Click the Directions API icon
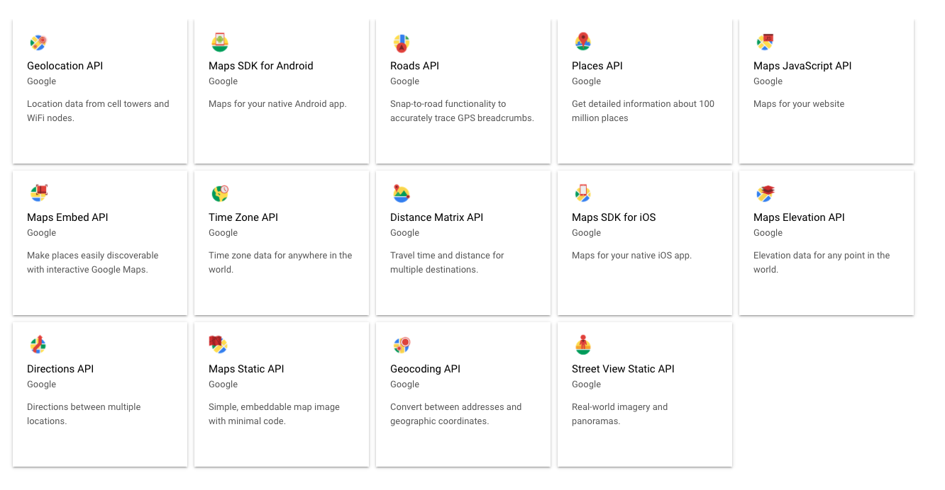 click(x=38, y=345)
